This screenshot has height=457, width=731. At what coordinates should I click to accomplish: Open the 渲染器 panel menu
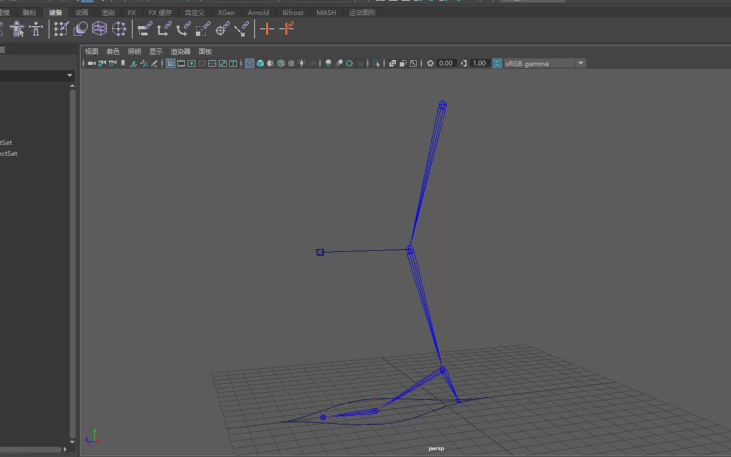coord(180,52)
